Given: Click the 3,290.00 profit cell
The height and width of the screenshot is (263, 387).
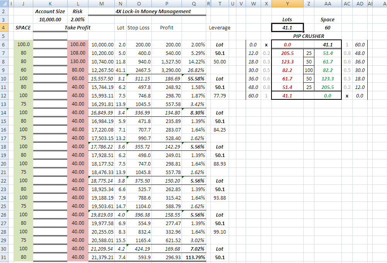Looking at the screenshot, I should pos(166,70).
